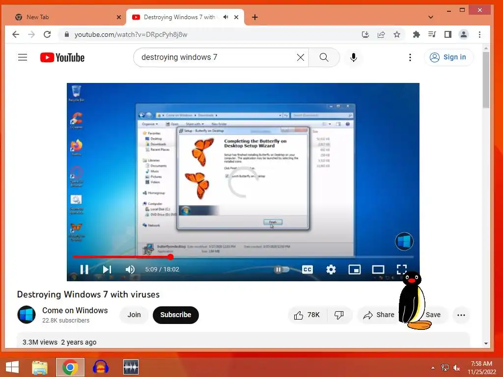
Task: Open the Chrome profile avatar
Action: pyautogui.click(x=464, y=34)
